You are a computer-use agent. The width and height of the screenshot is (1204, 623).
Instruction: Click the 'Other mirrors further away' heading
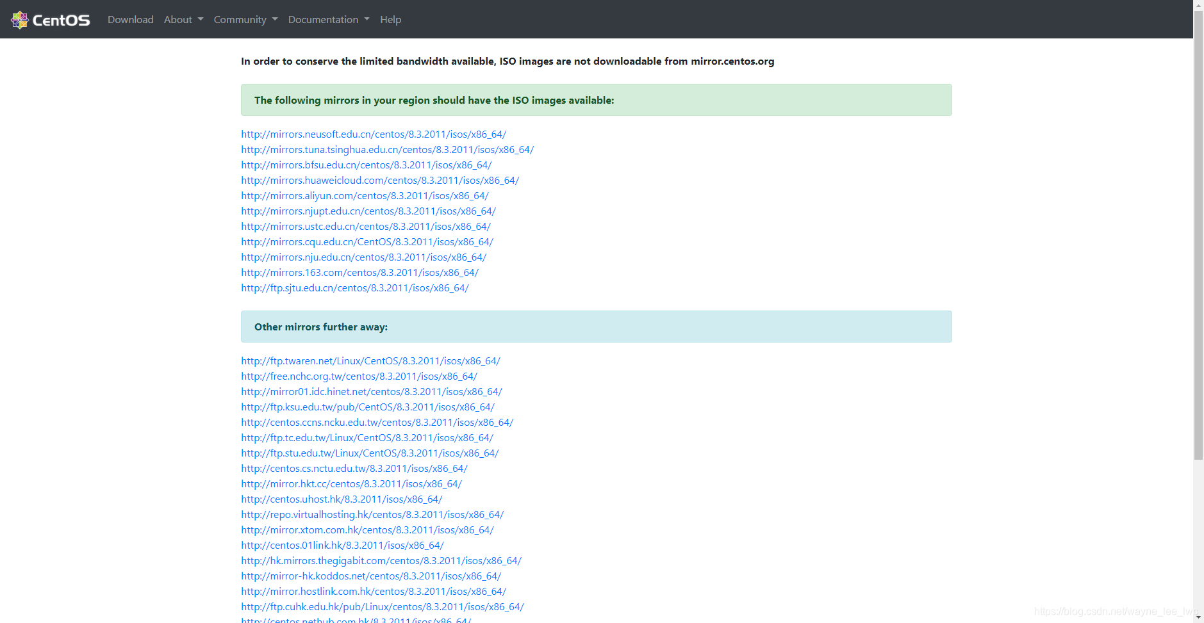pos(321,327)
